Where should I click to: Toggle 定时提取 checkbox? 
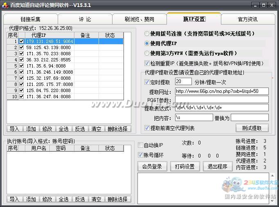[147, 82]
